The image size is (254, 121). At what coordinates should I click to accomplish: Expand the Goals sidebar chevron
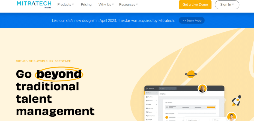156,104
